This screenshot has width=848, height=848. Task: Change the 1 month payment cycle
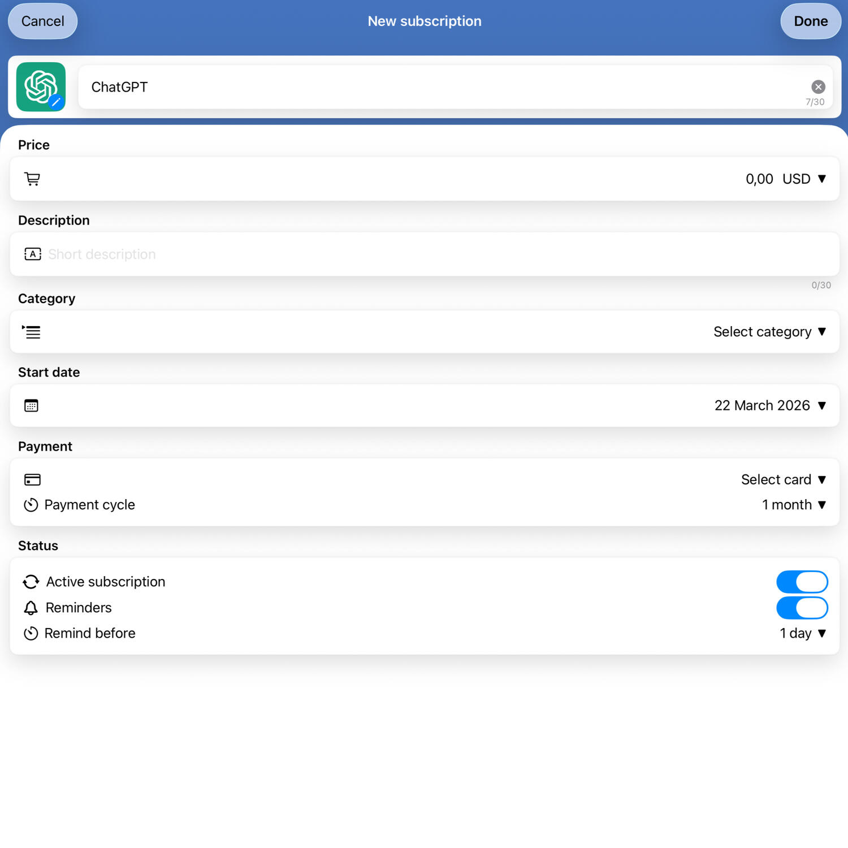[x=793, y=505]
